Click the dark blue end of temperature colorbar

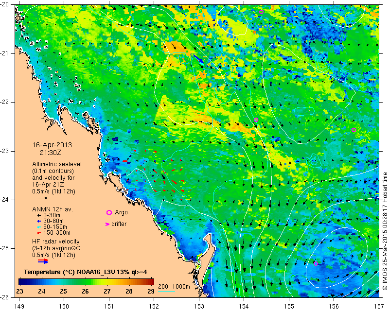coord(22,282)
